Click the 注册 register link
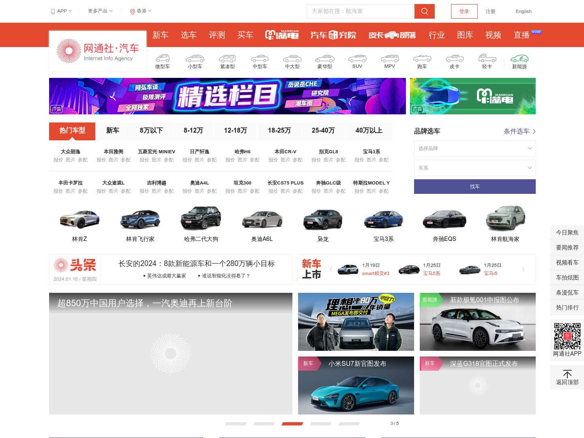Viewport: 584px width, 438px height. click(x=491, y=11)
